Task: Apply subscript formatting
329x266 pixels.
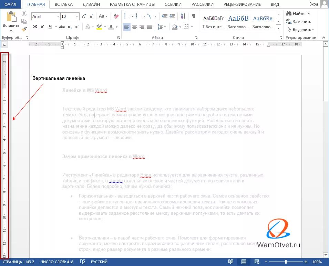Action: (x=70, y=27)
